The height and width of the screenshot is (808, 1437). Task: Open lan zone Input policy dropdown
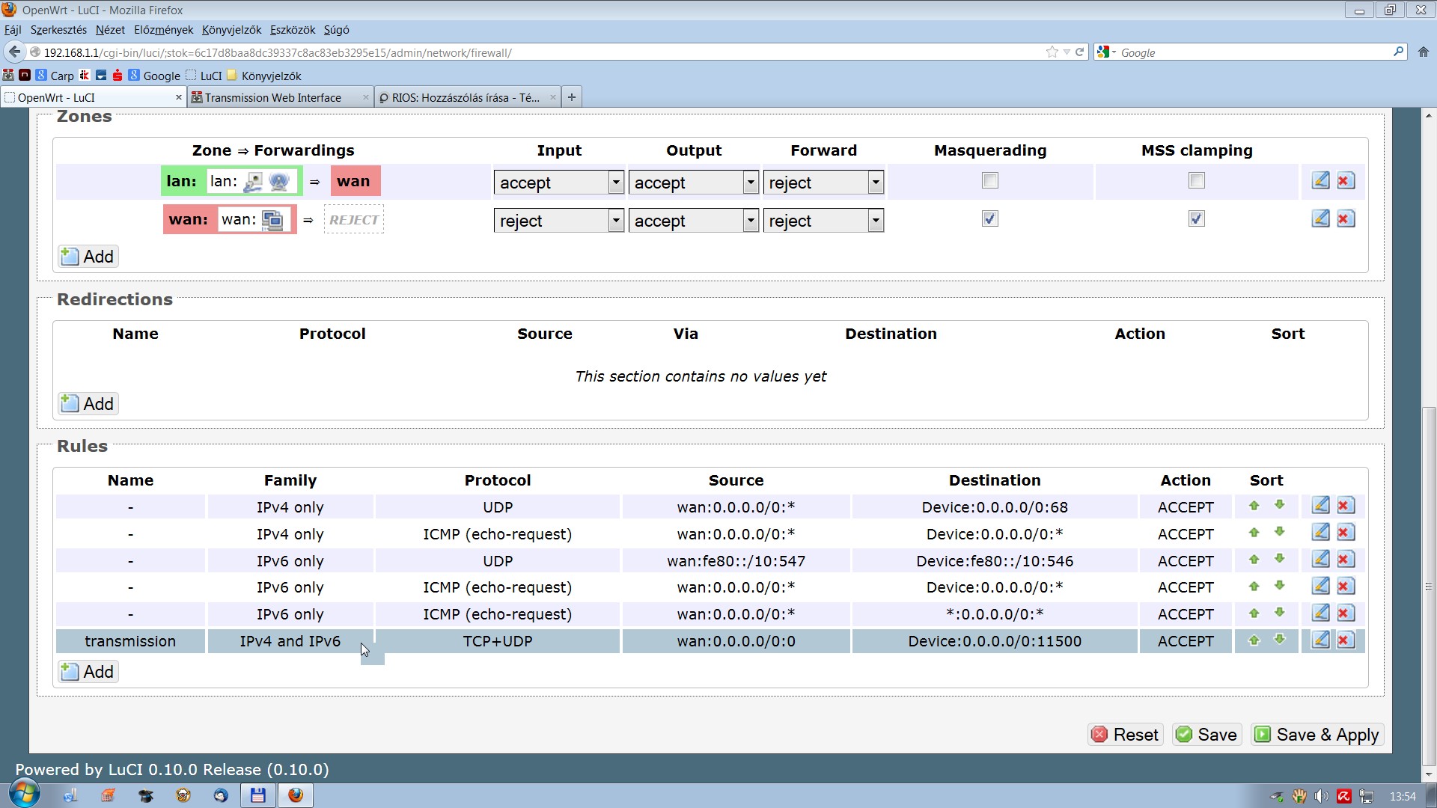pyautogui.click(x=558, y=183)
